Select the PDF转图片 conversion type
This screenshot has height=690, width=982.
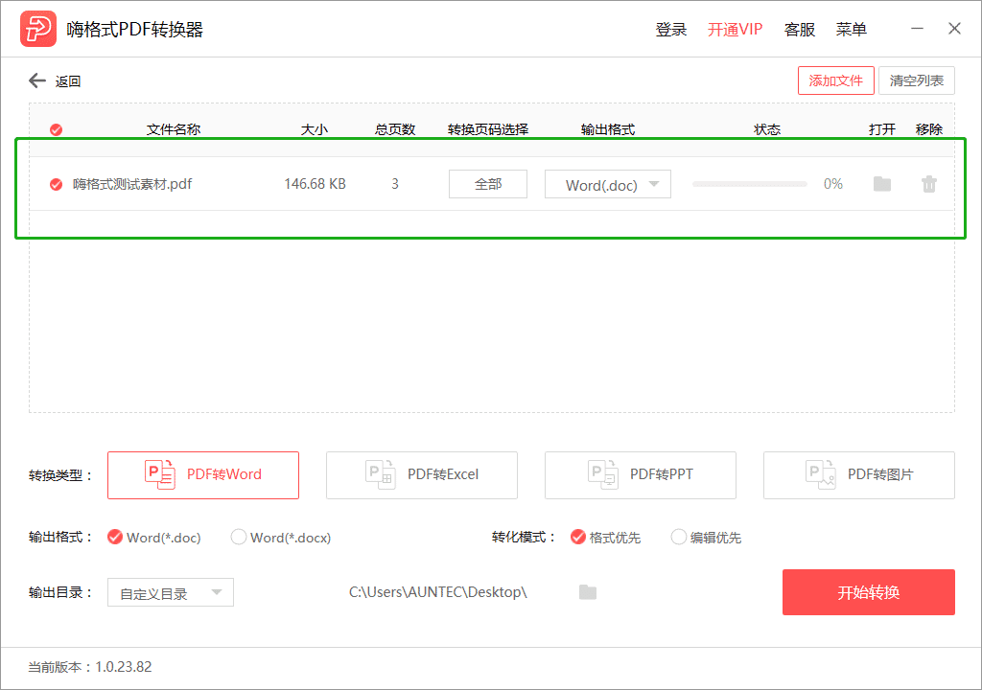pos(858,474)
